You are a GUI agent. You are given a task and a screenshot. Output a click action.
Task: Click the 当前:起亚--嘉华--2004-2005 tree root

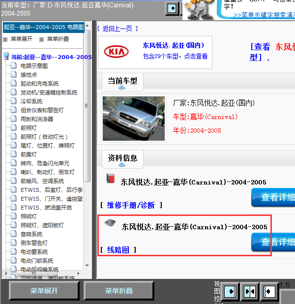51,57
